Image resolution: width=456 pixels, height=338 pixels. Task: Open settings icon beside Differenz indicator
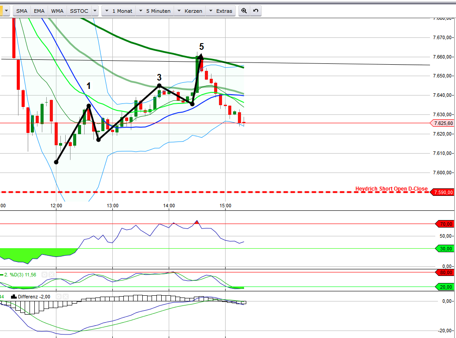coord(59,297)
